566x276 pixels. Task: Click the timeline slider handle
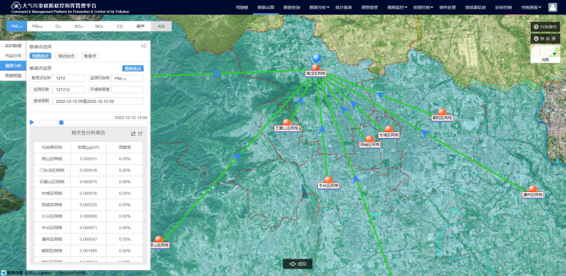(x=61, y=123)
